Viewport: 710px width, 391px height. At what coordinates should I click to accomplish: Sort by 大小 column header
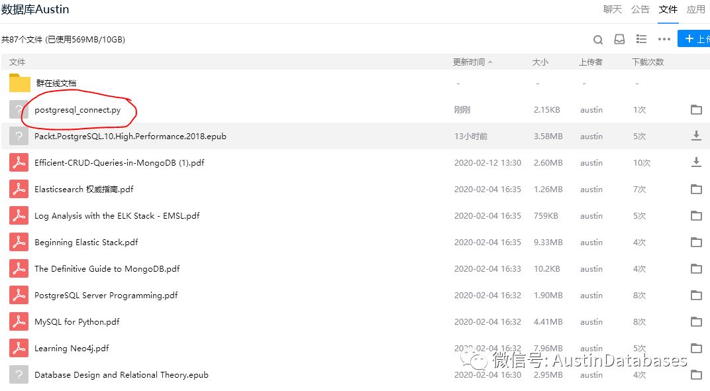coord(540,62)
